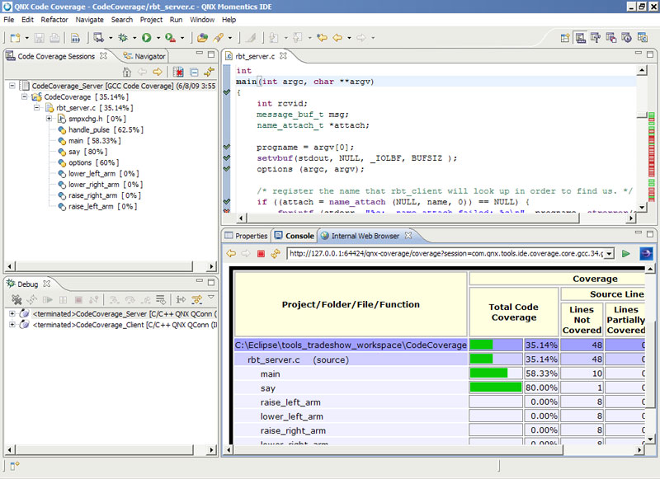This screenshot has height=479, width=660.
Task: Open the Debug view menu triangle
Action: click(x=210, y=298)
